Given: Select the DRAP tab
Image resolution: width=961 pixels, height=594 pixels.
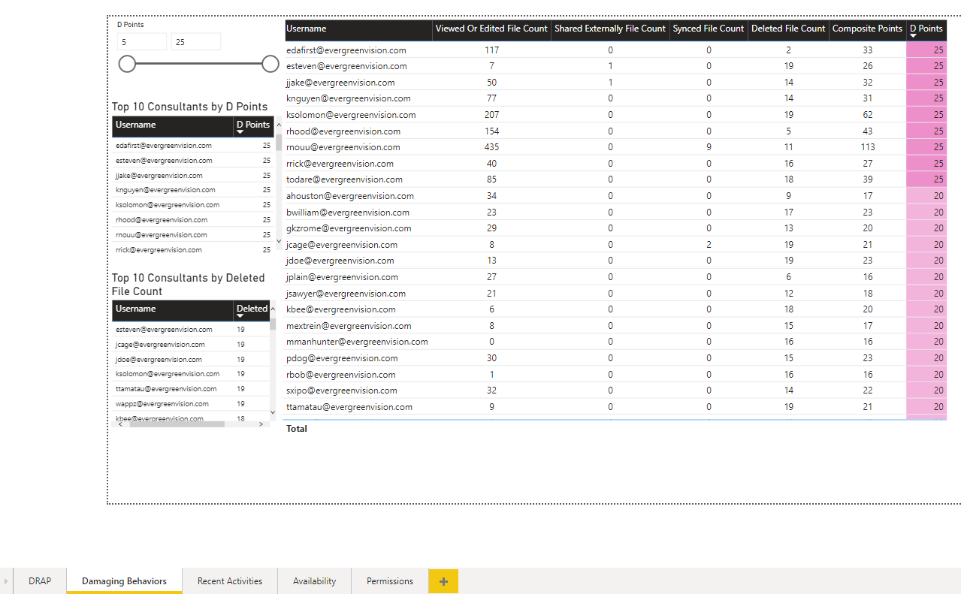Looking at the screenshot, I should pyautogui.click(x=39, y=580).
